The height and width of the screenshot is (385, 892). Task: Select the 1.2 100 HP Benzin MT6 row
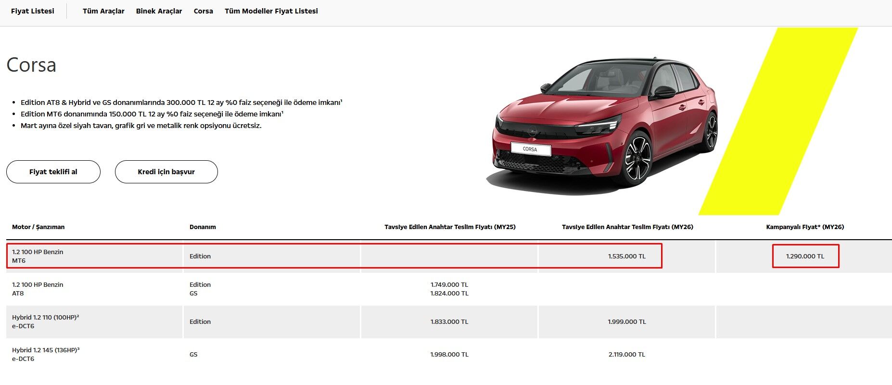38,256
